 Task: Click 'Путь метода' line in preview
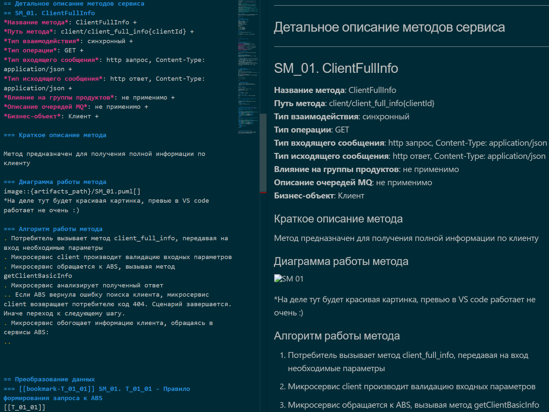(354, 103)
